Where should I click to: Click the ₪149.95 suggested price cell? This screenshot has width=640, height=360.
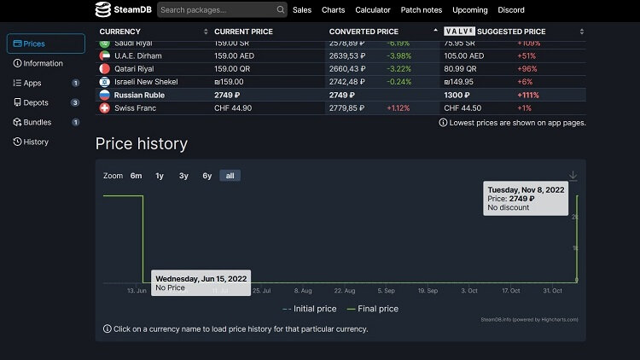459,82
